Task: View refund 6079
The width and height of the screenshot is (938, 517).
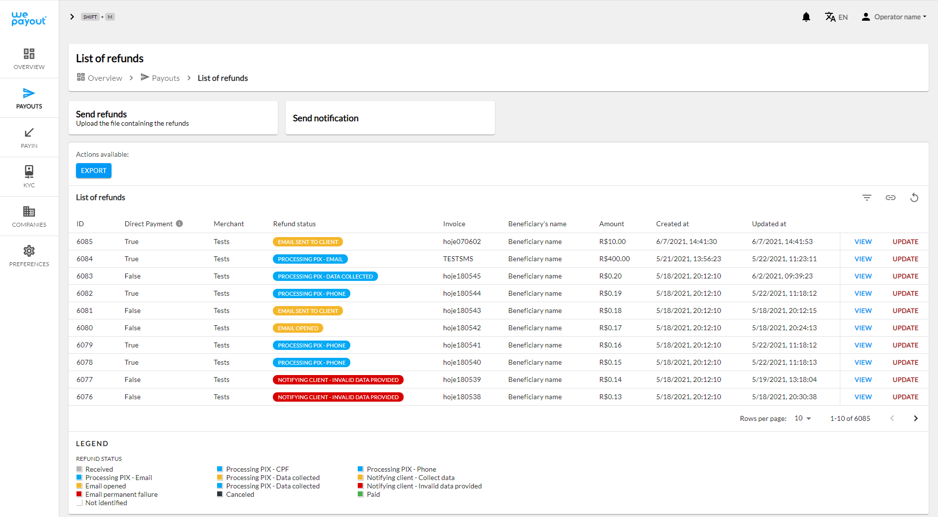Action: point(863,345)
